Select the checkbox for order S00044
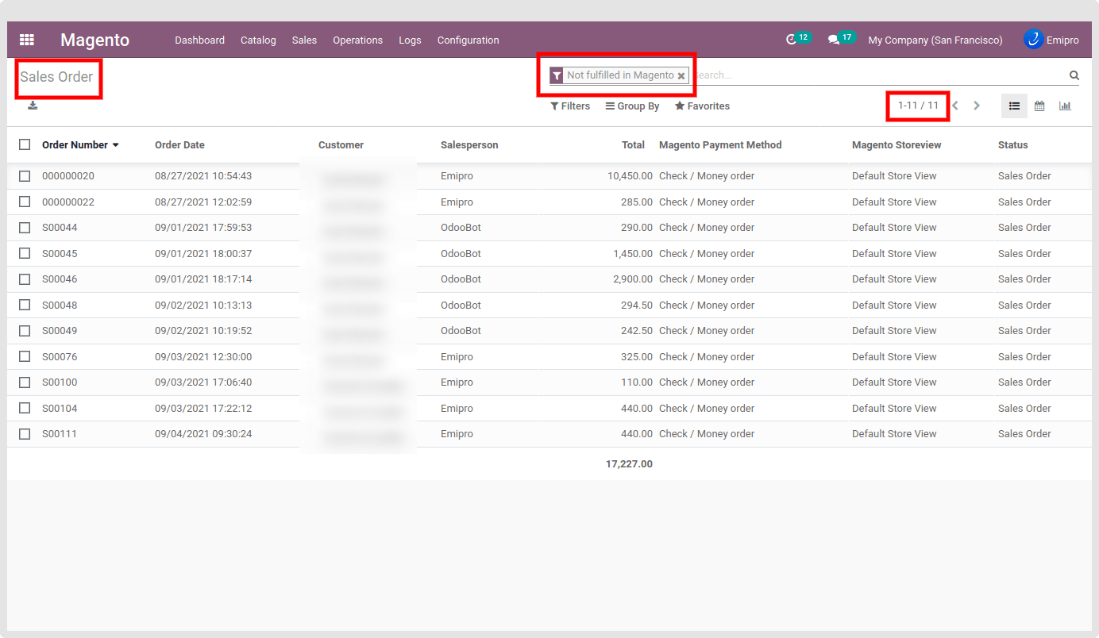This screenshot has height=638, width=1099. 25,228
